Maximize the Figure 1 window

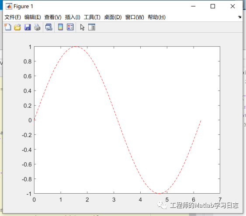click(213, 6)
